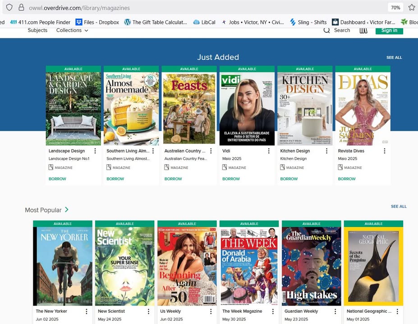This screenshot has height=324, width=418.
Task: Borrow the Revista Divas magazine
Action: pyautogui.click(x=347, y=179)
